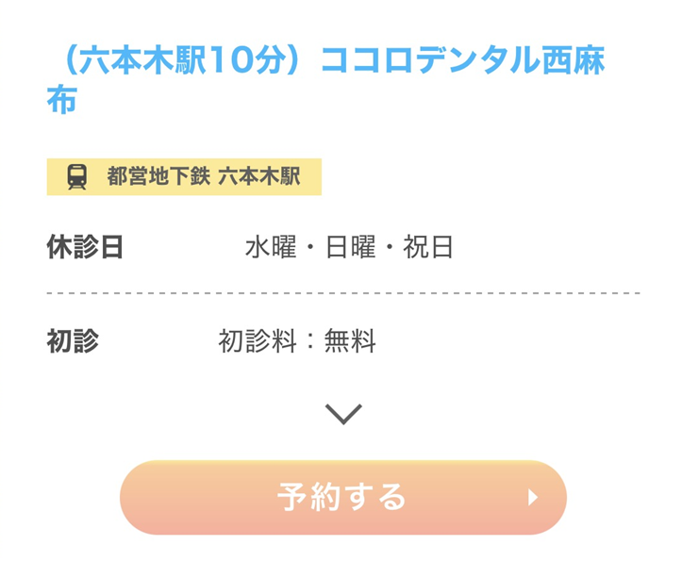Select the yellow station badge
Viewport: 682px width, 561px height.
(184, 176)
